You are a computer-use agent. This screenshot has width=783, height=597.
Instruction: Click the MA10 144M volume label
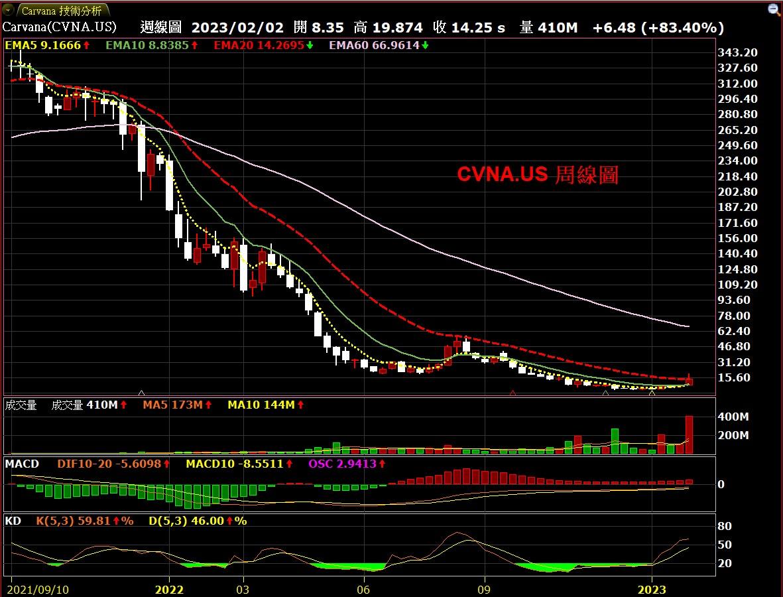coord(261,405)
